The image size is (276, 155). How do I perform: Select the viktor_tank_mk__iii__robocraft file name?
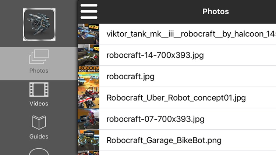pyautogui.click(x=191, y=34)
